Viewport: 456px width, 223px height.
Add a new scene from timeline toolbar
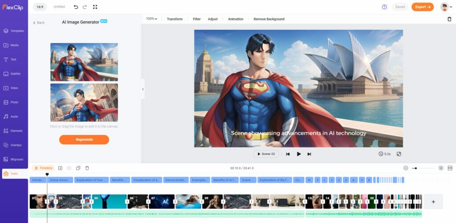coord(60,168)
